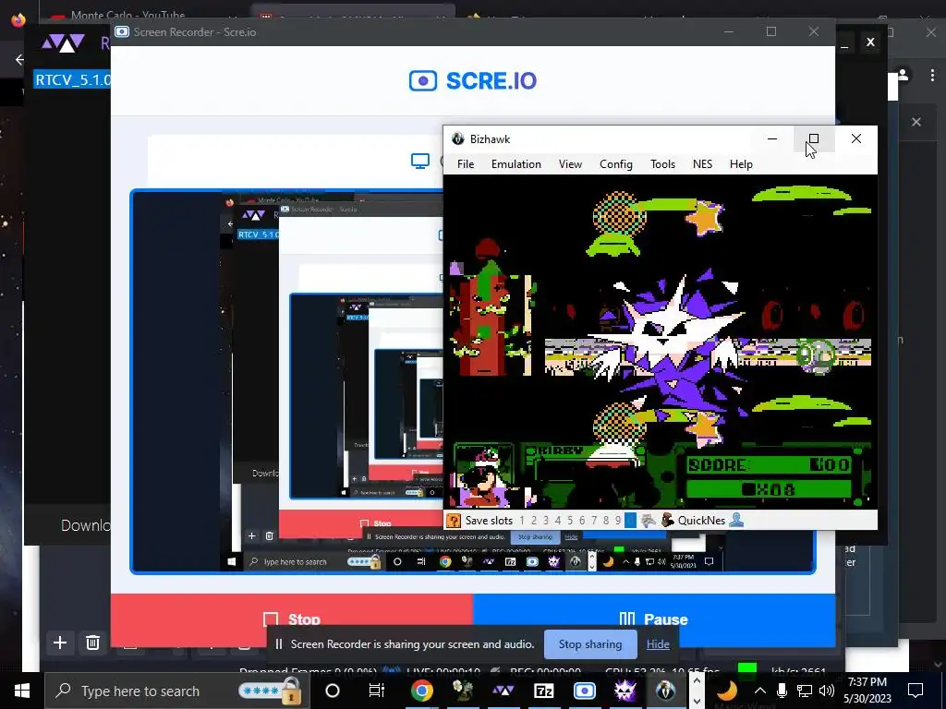Open the Help menu in Bizhawk

[x=741, y=164]
